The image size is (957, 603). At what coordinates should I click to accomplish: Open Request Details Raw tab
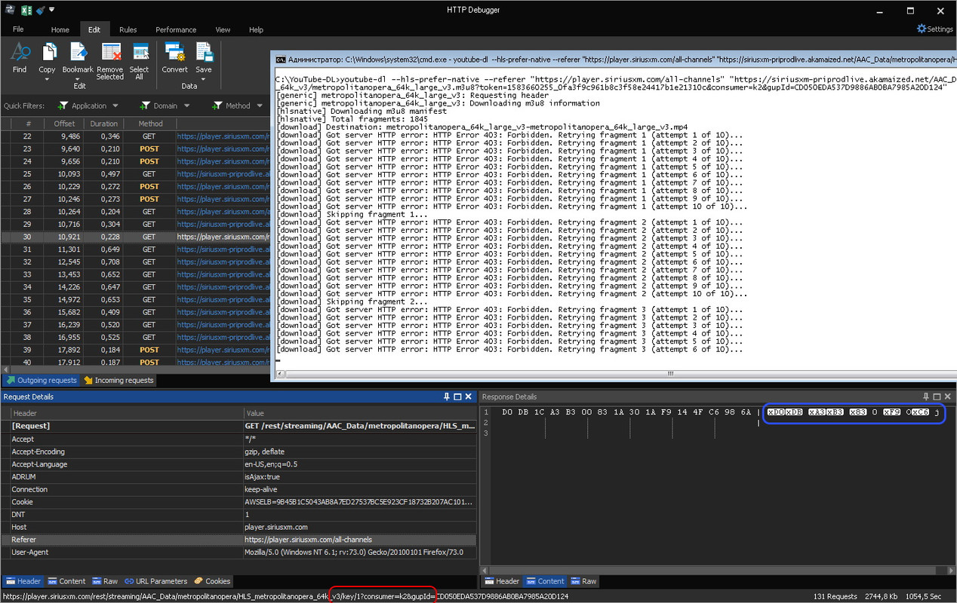[x=105, y=581]
